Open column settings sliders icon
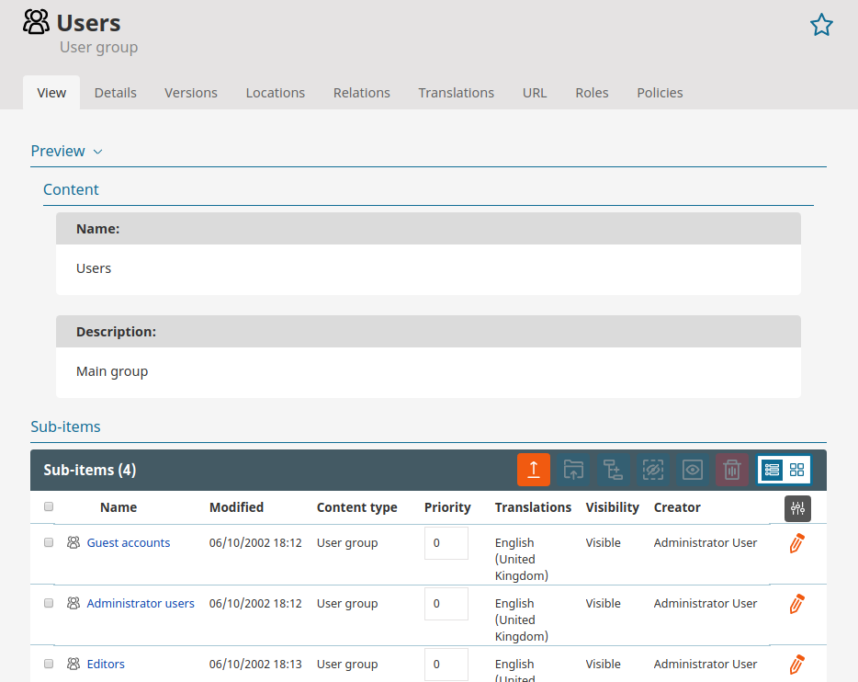This screenshot has height=682, width=858. coord(797,508)
